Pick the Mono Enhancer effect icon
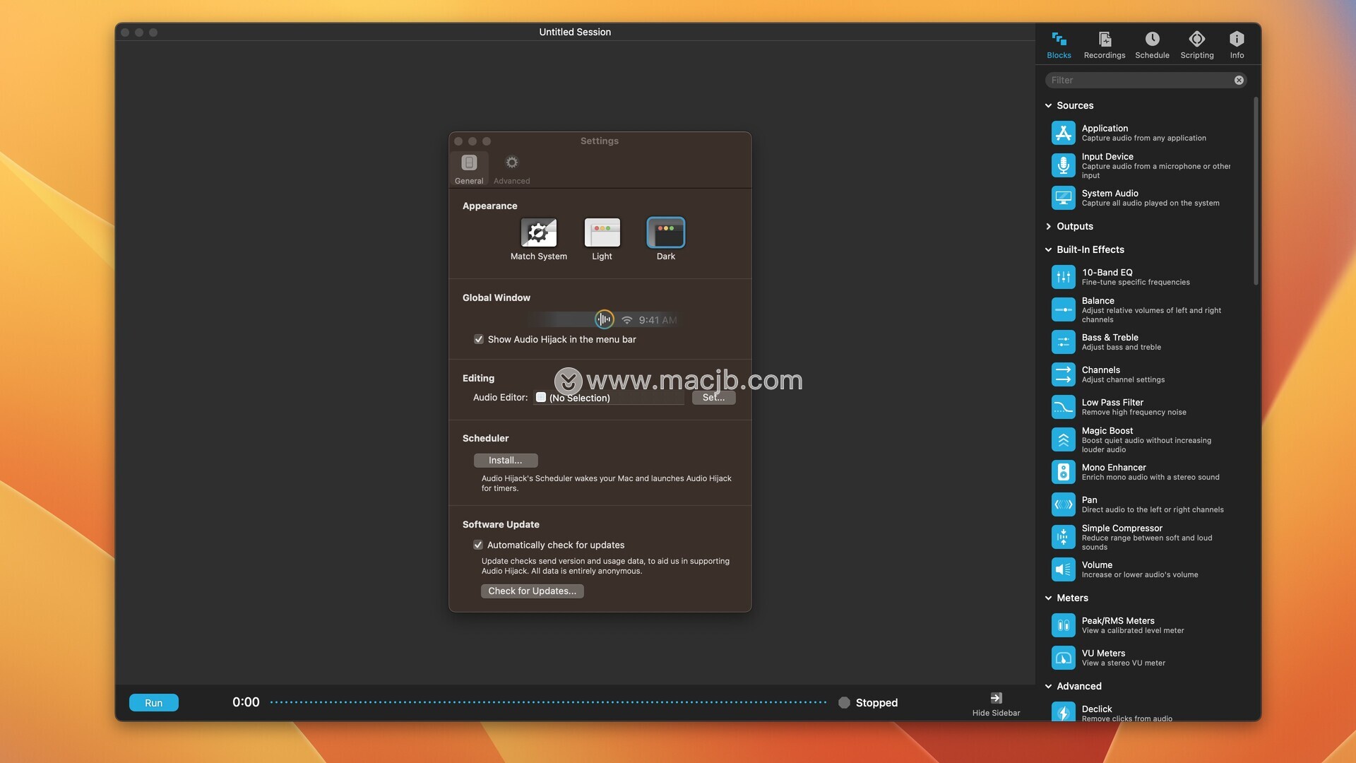The image size is (1356, 763). click(x=1063, y=472)
